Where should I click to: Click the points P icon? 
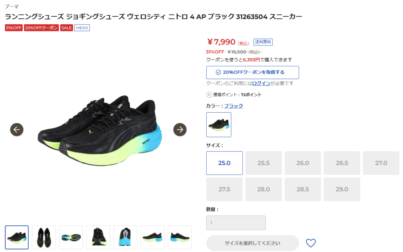coord(209,95)
